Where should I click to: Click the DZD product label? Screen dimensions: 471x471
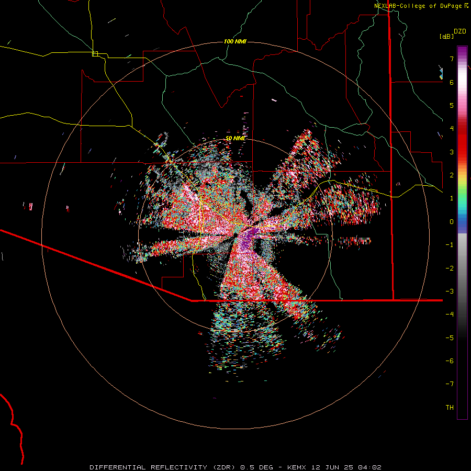(x=460, y=31)
